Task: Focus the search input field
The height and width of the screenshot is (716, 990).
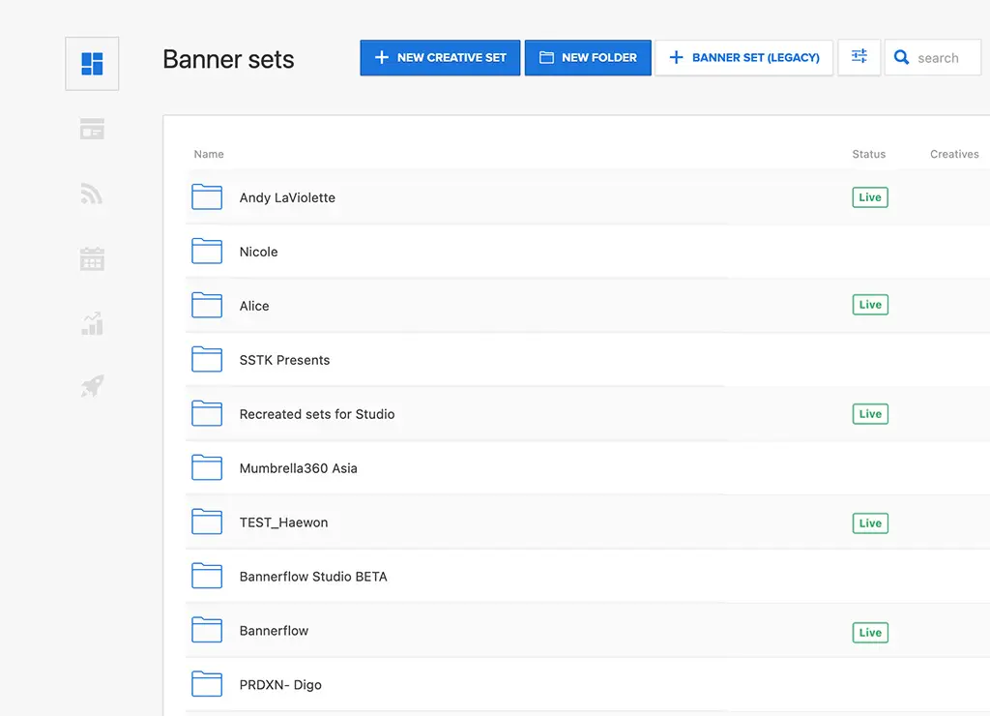Action: tap(933, 57)
